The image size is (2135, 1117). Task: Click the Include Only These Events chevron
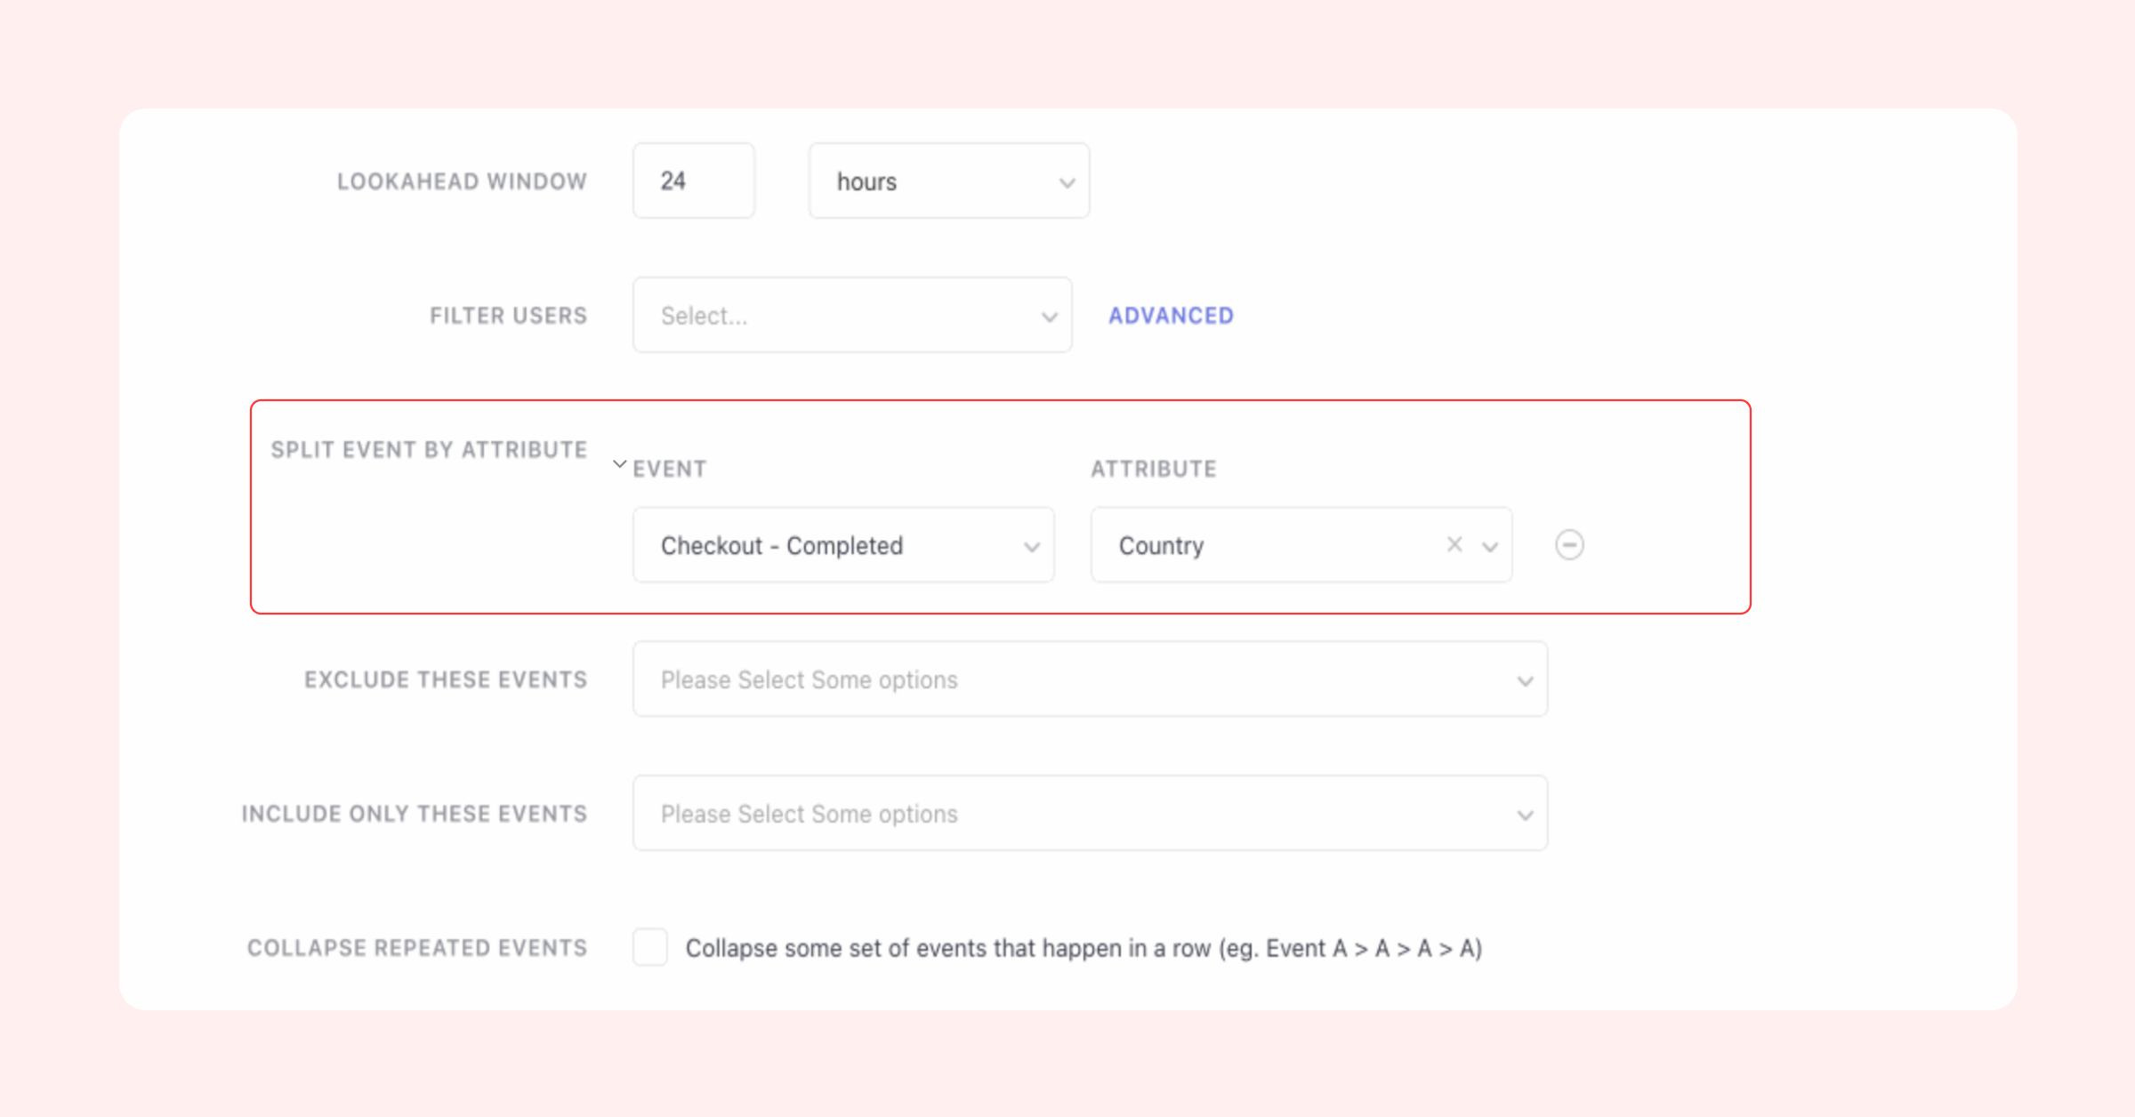point(1526,816)
